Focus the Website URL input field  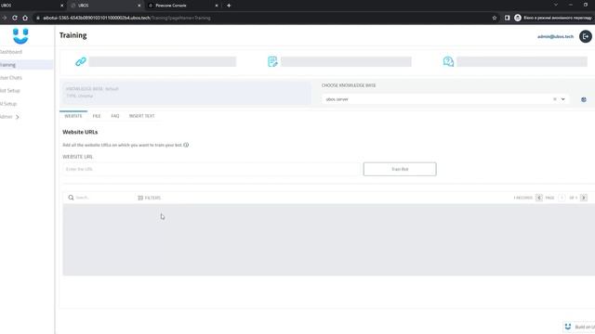211,169
